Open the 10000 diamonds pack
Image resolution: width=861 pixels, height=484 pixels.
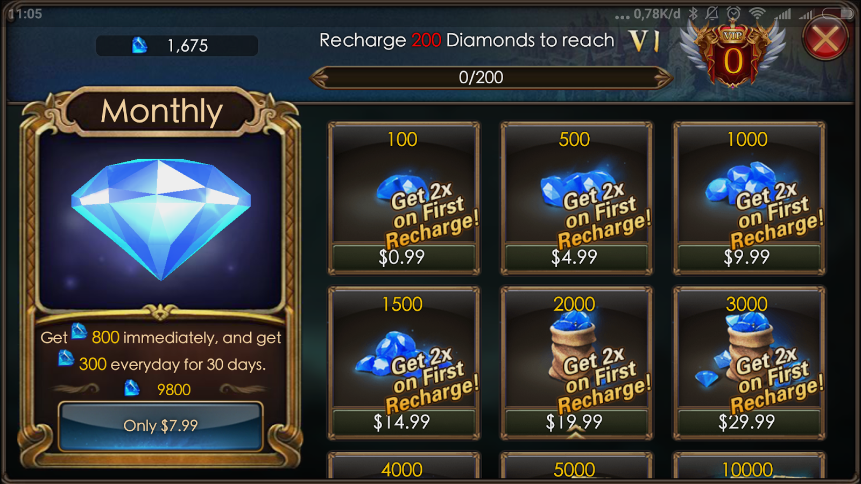pyautogui.click(x=749, y=466)
